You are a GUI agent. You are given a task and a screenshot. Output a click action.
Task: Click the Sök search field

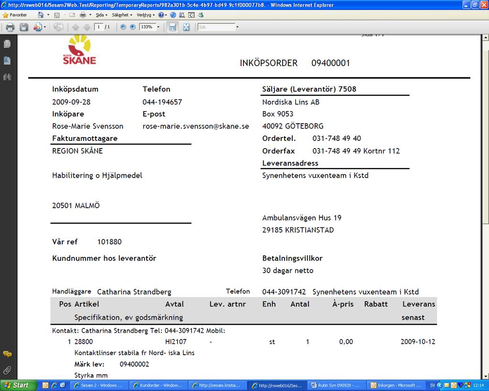[x=216, y=27]
